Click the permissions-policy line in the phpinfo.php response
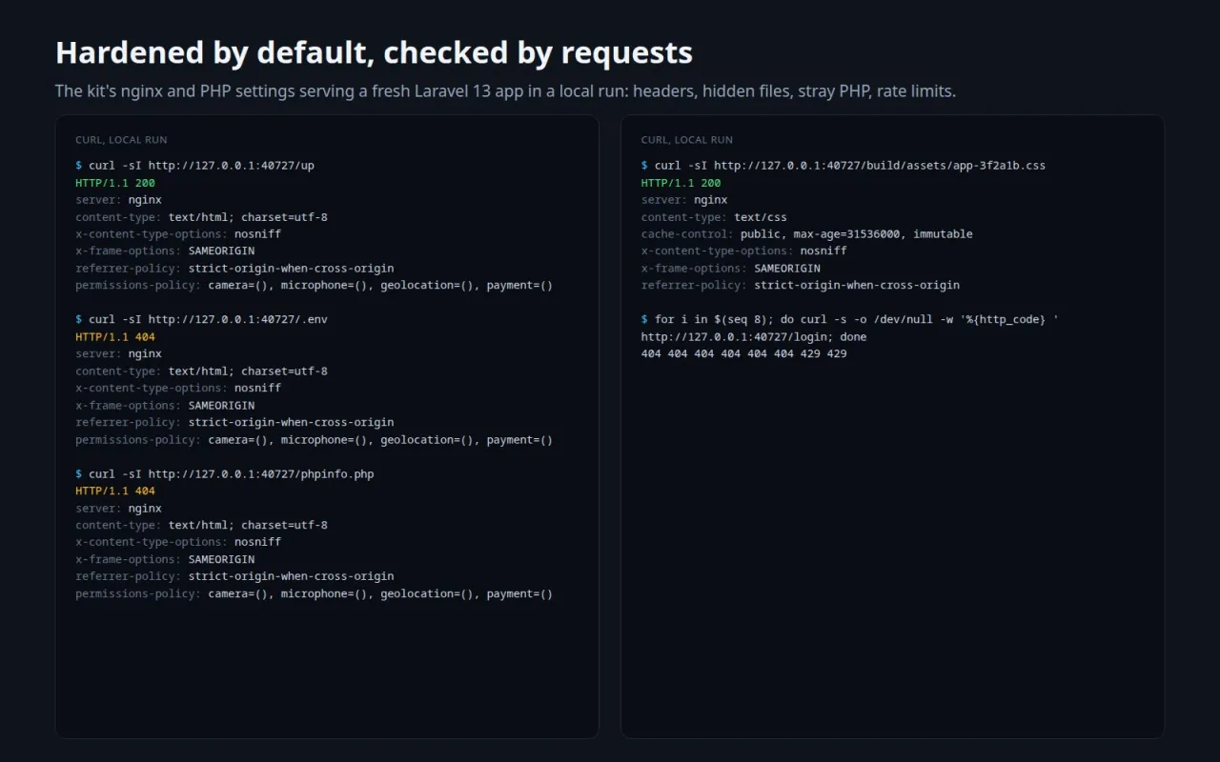The height and width of the screenshot is (762, 1220). click(x=315, y=593)
